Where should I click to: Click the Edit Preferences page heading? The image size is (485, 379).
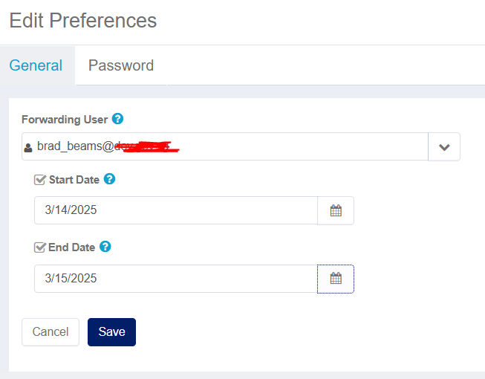coord(83,20)
